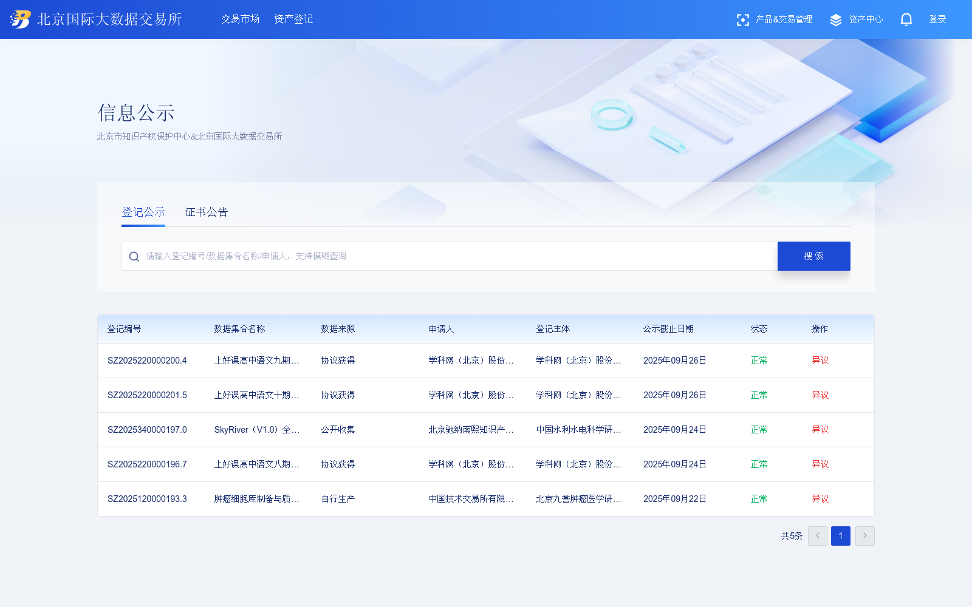Click dataset name 上好课高中语文九期…
Image resolution: width=972 pixels, height=607 pixels.
257,361
